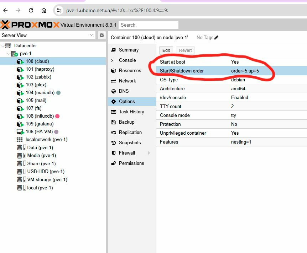Viewport: 307px width, 253px height.
Task: Click the Proxmox logo
Action: pos(30,25)
